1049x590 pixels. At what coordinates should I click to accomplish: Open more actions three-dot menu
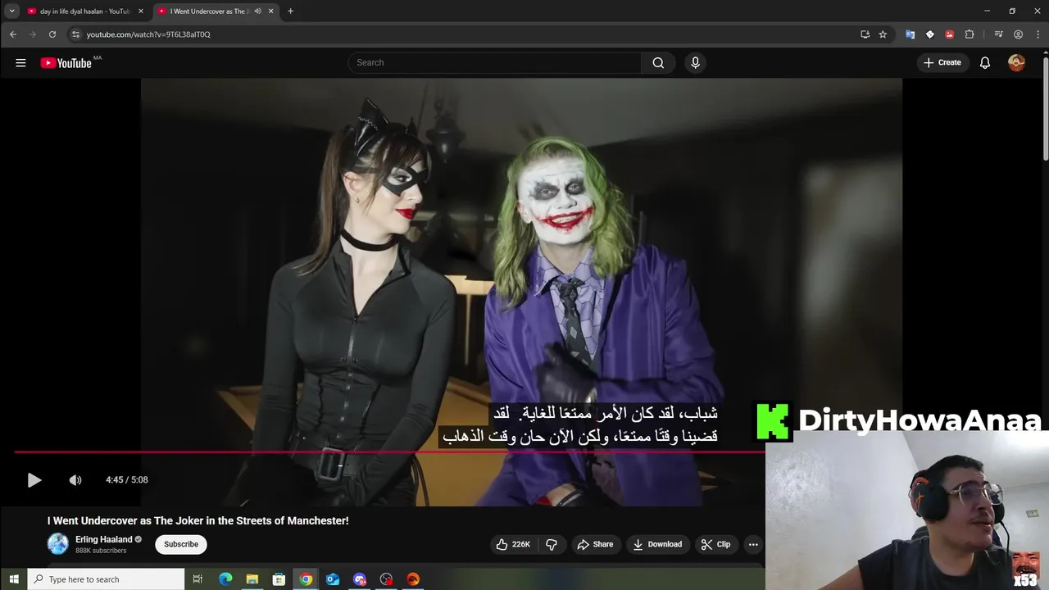(753, 544)
